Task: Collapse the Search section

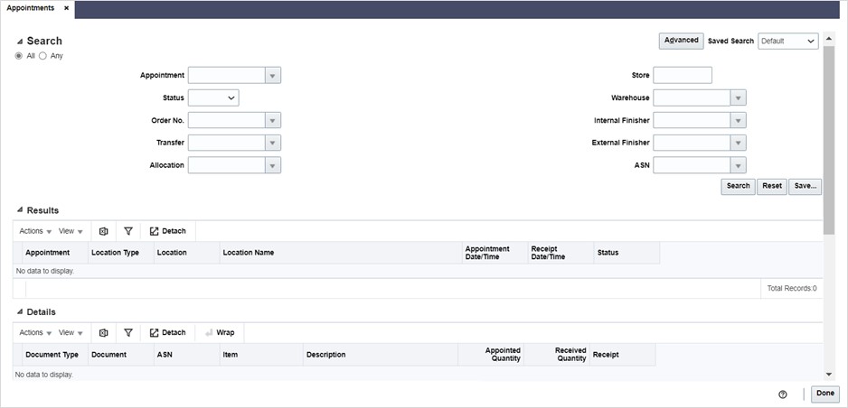Action: [x=20, y=41]
